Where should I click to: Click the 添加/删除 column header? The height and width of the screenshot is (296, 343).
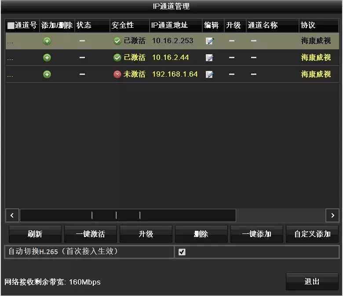[x=57, y=26]
